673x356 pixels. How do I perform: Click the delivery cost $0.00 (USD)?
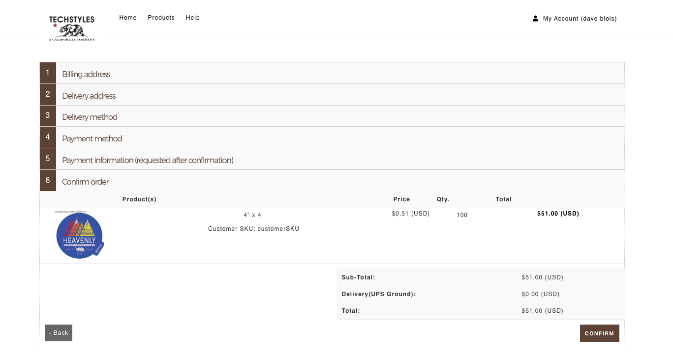(x=541, y=294)
